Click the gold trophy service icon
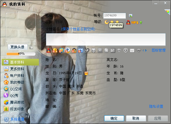This screenshot has height=124, width=171. 55,50
